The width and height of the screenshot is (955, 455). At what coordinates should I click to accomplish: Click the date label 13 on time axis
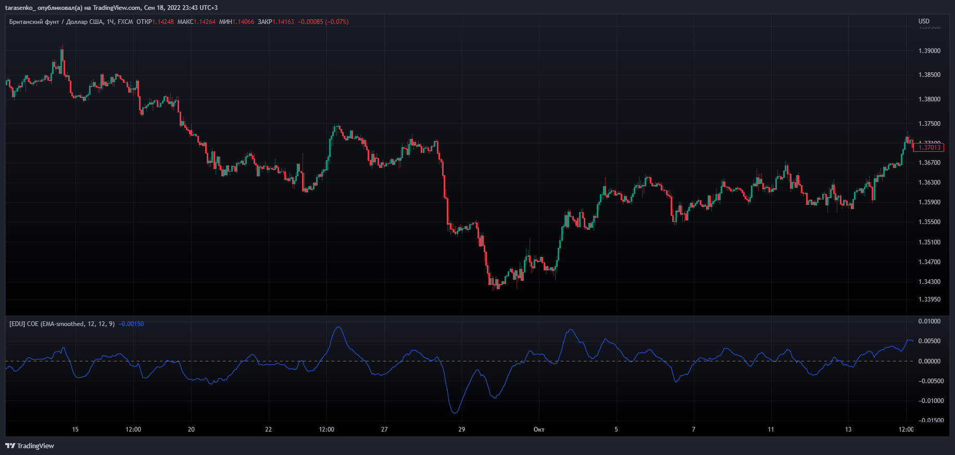coord(848,430)
